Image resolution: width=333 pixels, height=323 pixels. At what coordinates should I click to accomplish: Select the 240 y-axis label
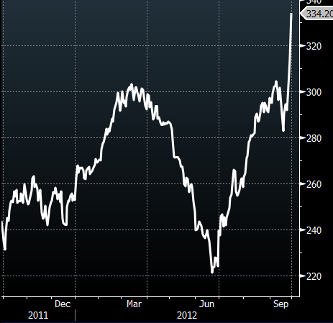(x=314, y=230)
